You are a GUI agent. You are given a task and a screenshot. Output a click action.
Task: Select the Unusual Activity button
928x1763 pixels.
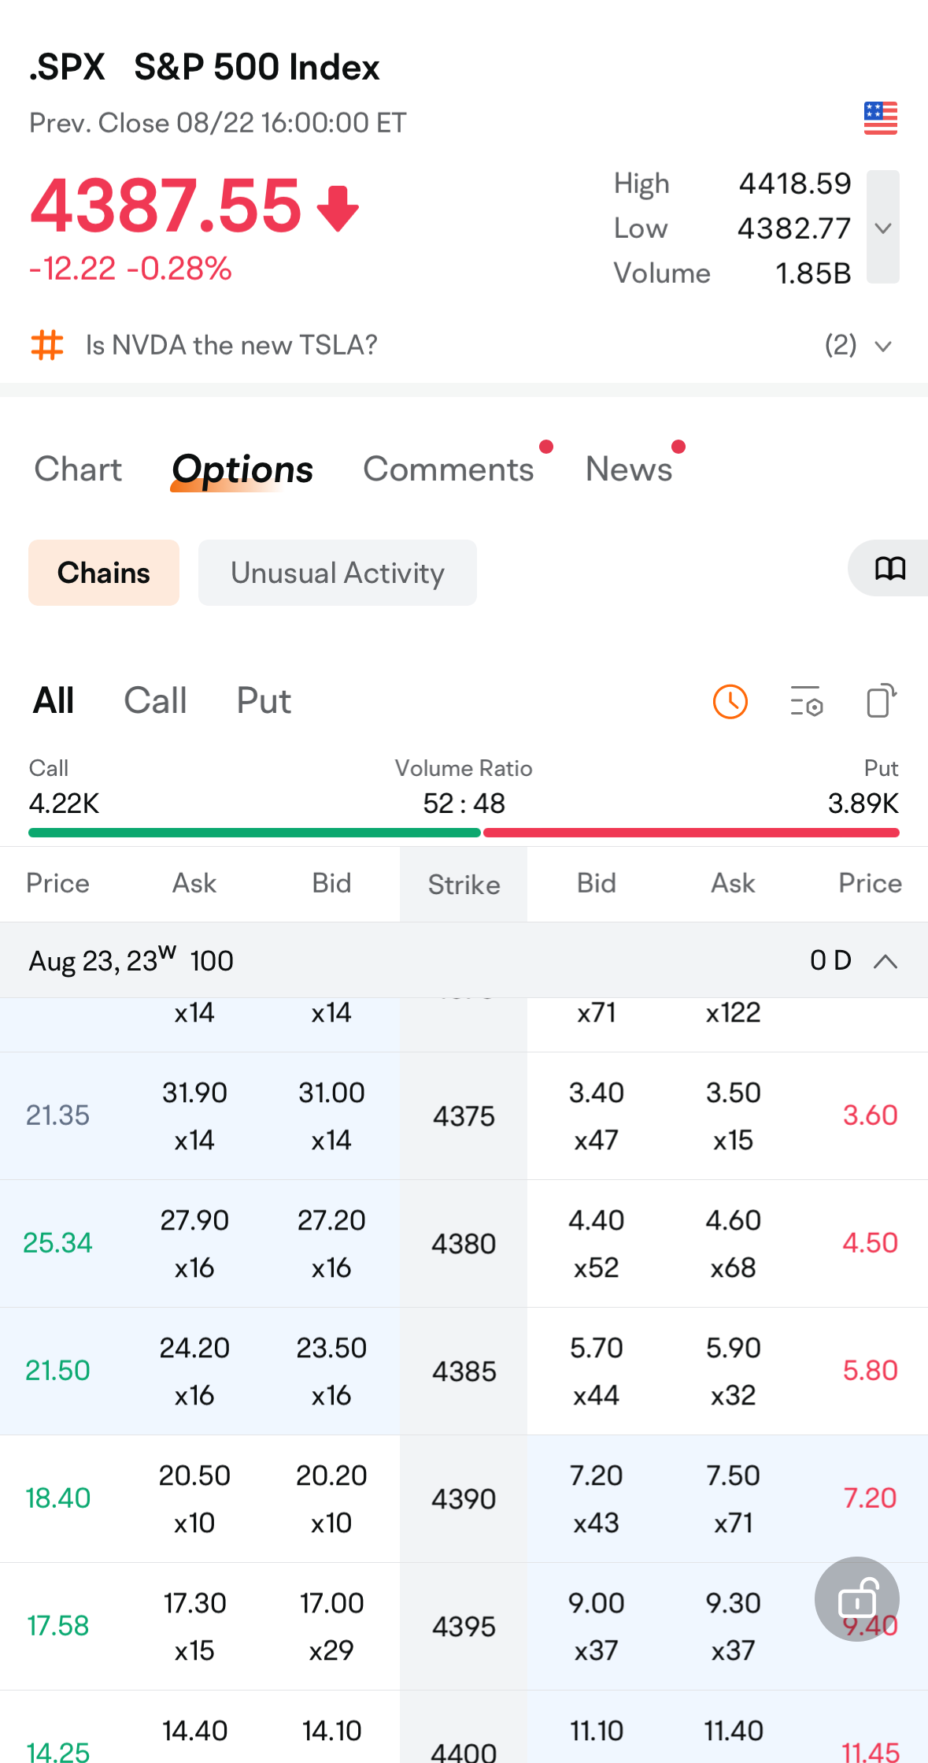point(337,573)
